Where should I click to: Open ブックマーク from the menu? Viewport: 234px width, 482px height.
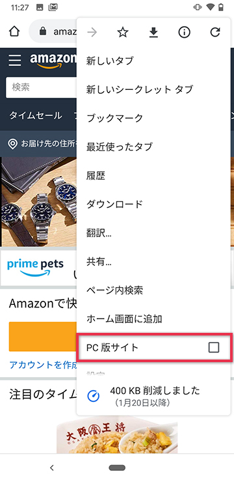pos(153,118)
